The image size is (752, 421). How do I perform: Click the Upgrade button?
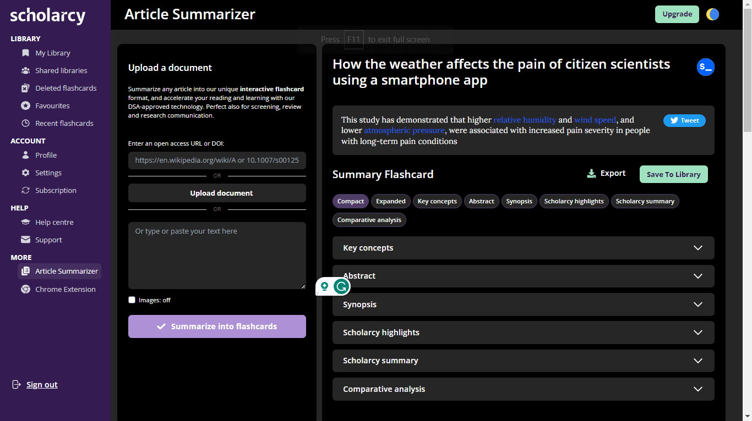tap(677, 14)
